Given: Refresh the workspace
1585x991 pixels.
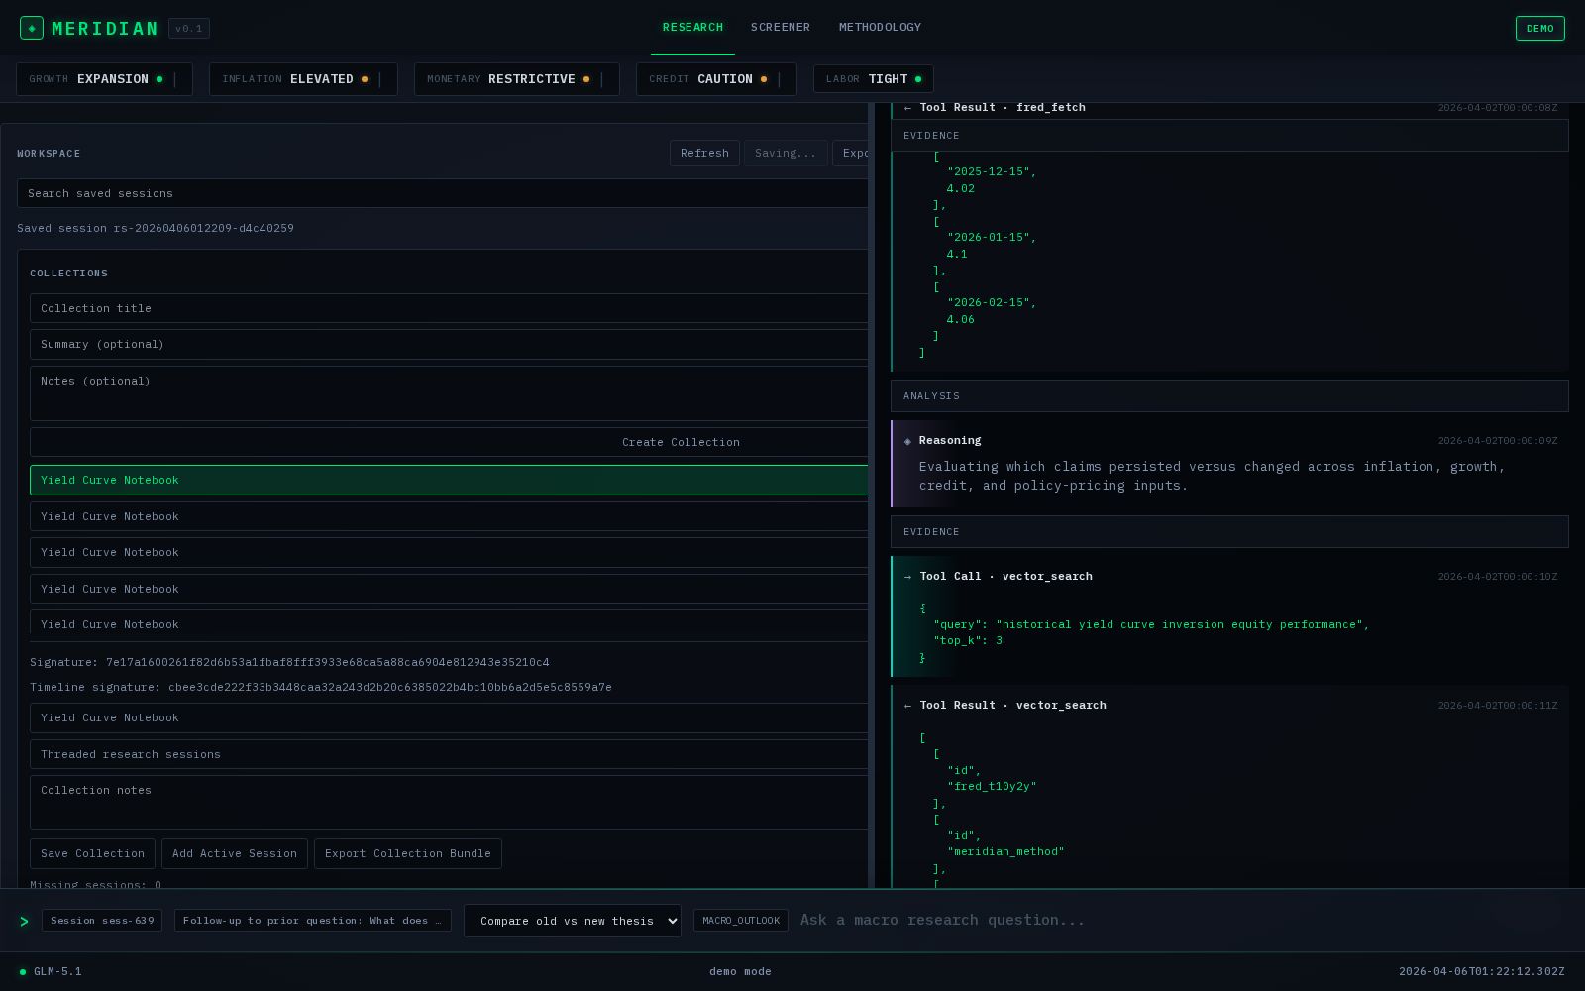Looking at the screenshot, I should 704,153.
